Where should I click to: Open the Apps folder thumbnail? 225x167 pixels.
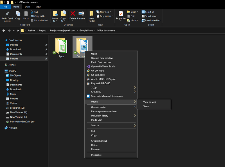[x=61, y=47]
